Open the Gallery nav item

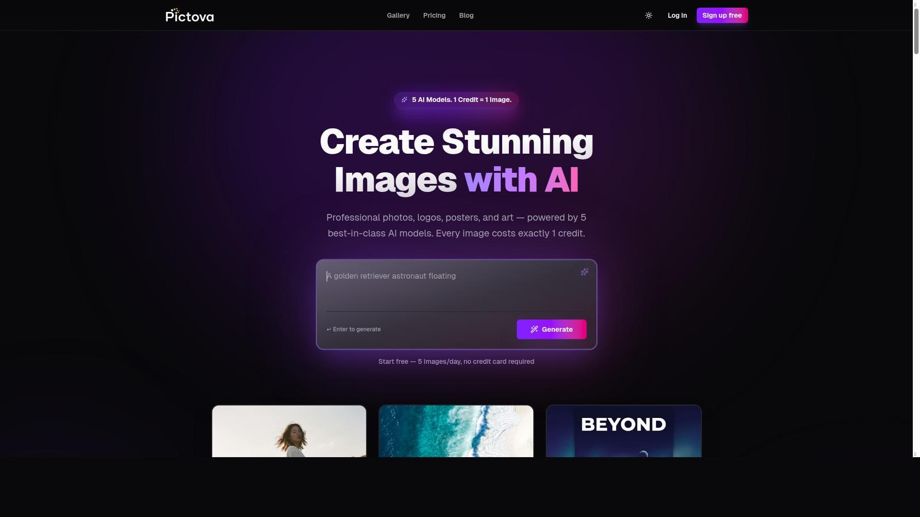coord(398,15)
